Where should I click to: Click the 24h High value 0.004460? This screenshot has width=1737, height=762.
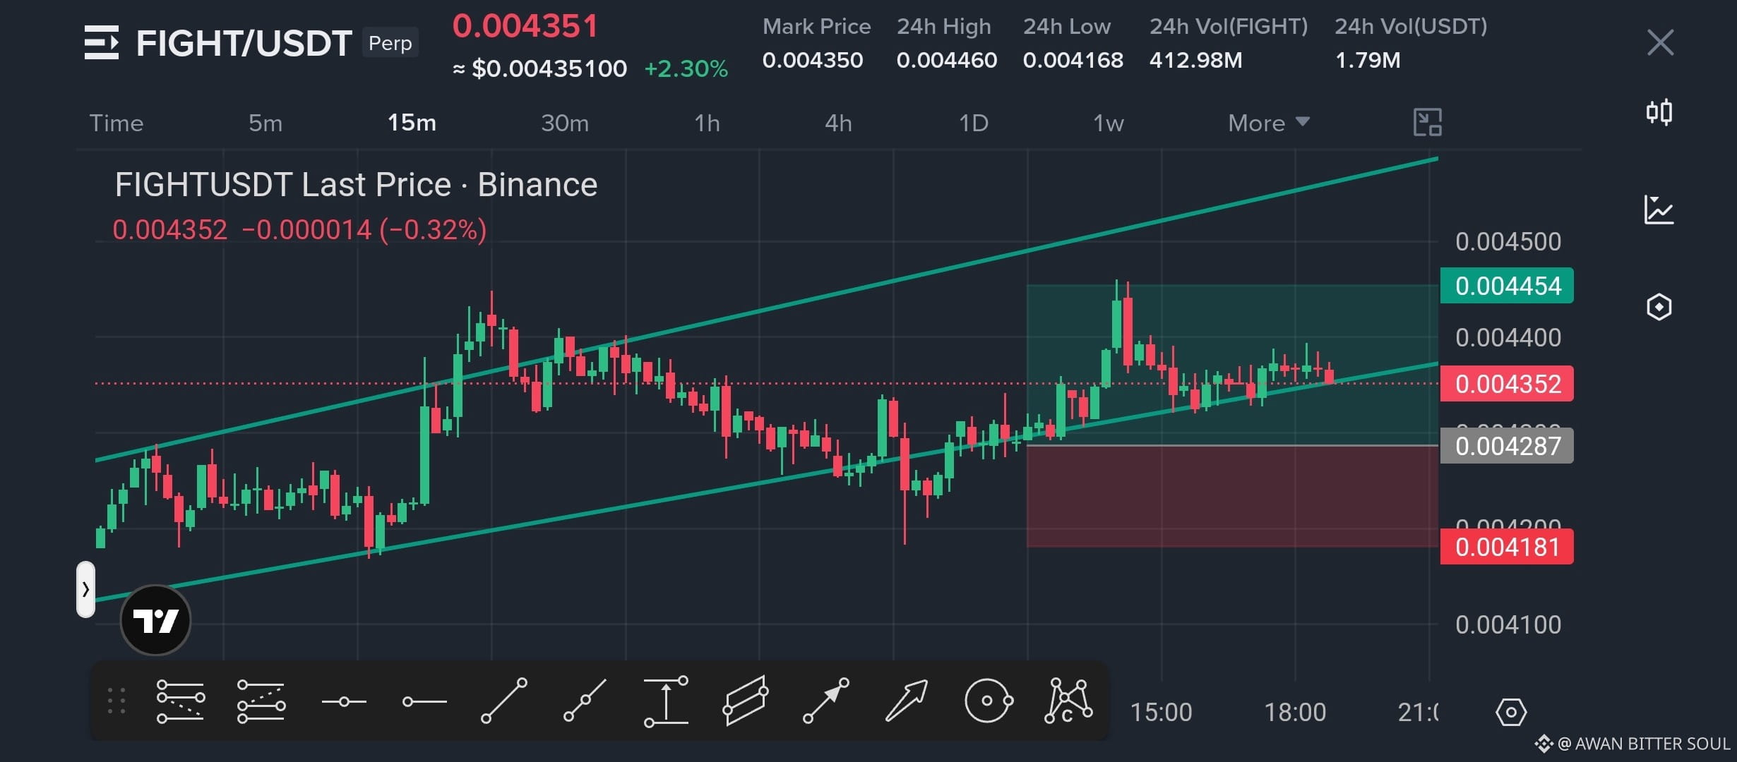pyautogui.click(x=947, y=60)
